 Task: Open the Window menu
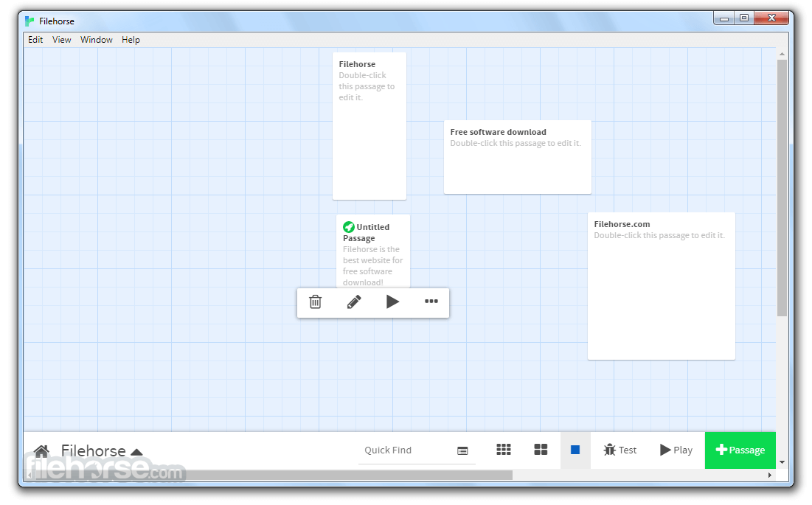97,40
